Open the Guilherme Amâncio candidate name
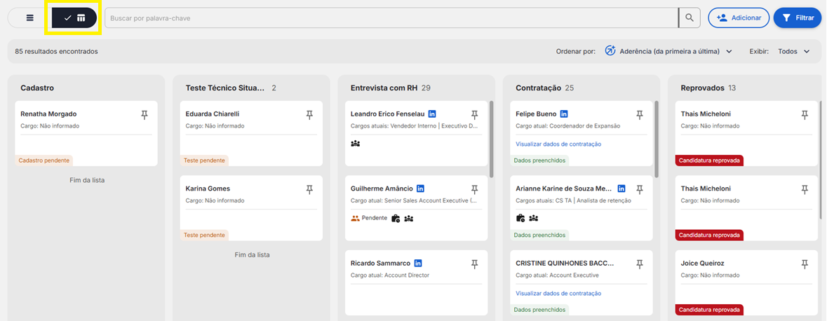The width and height of the screenshot is (827, 321). tap(382, 189)
